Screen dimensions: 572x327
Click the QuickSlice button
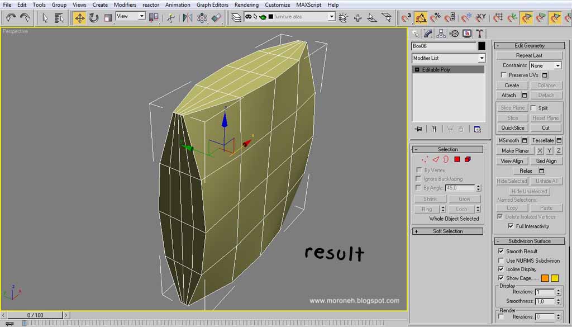pos(512,128)
